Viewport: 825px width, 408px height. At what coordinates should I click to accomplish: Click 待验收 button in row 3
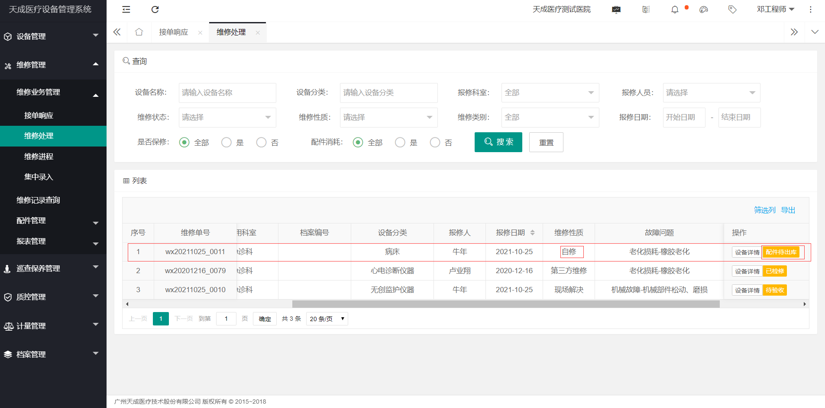[x=775, y=290]
